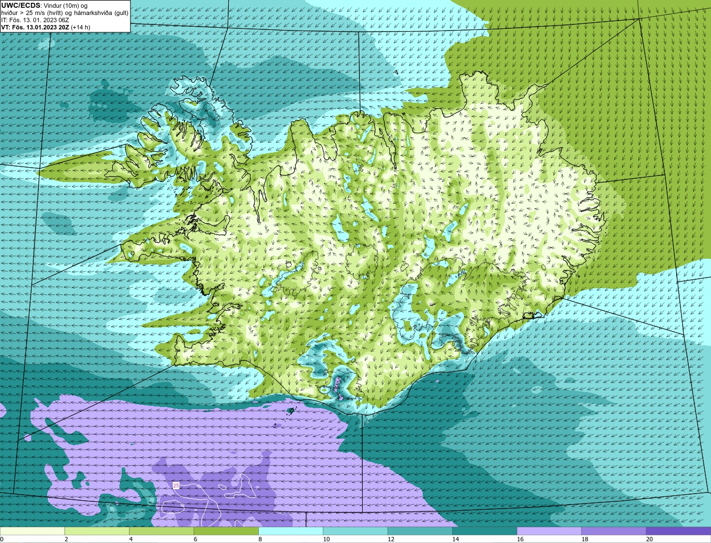Select the 6–8 m/s olive green legend swatch
This screenshot has width=711, height=543.
point(226,531)
